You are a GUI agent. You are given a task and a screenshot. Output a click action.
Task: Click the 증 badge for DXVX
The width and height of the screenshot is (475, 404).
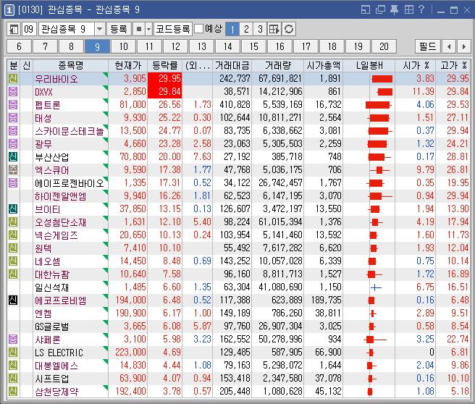tap(13, 91)
